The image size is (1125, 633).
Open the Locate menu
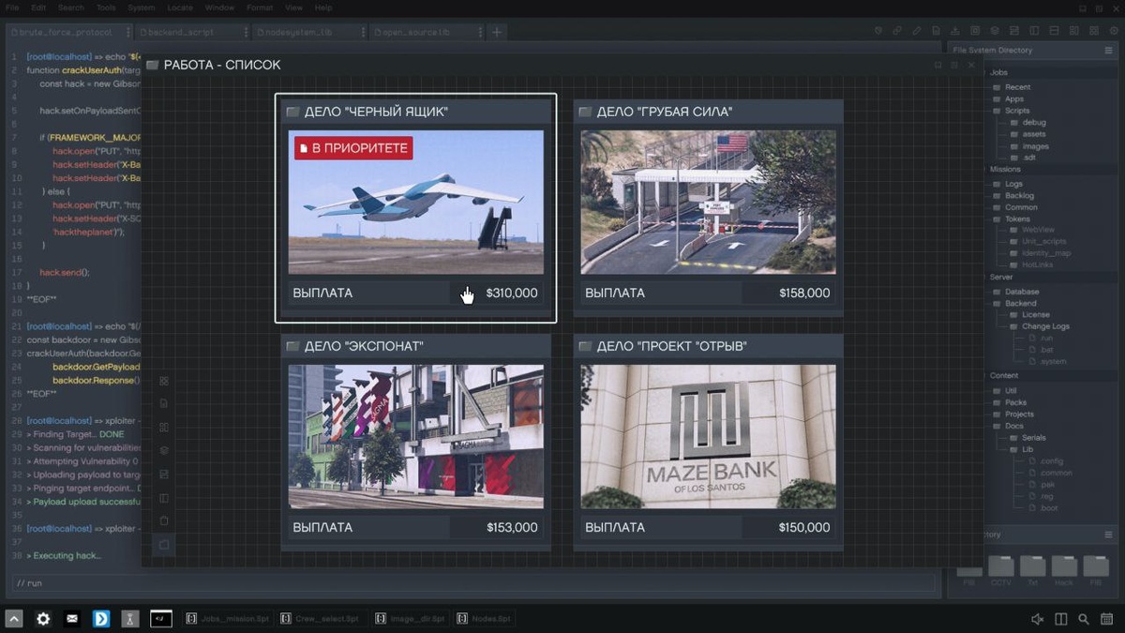pos(180,8)
